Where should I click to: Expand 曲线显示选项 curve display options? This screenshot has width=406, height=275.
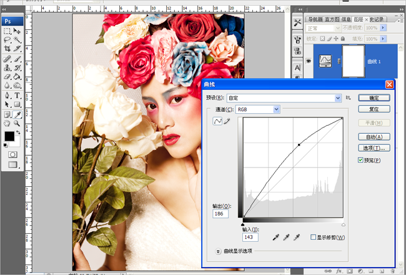click(218, 251)
